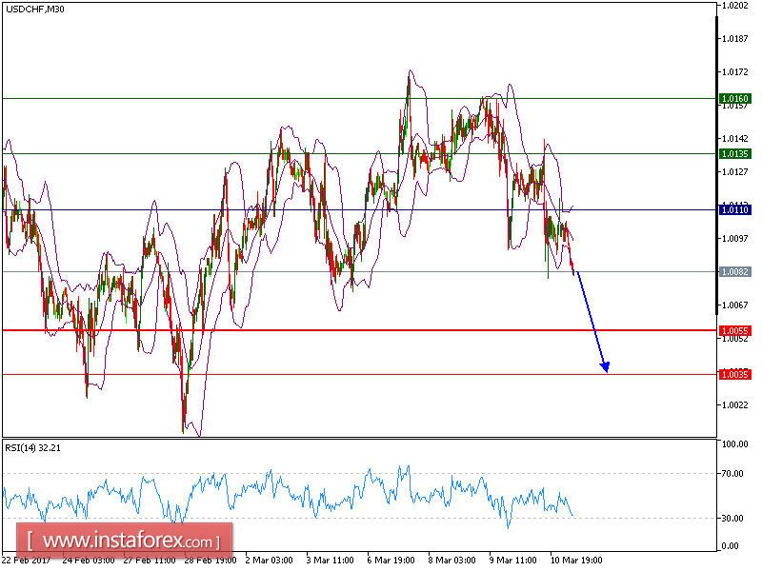The height and width of the screenshot is (571, 762).
Task: Select the gray 1.0082 current price tag
Action: pyautogui.click(x=734, y=272)
